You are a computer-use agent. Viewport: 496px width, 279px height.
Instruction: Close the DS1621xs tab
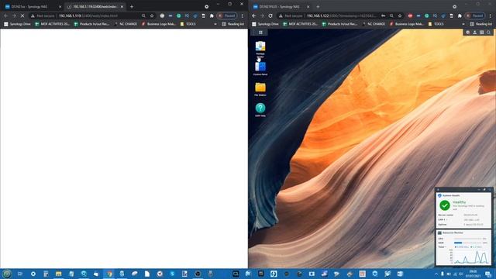60,7
